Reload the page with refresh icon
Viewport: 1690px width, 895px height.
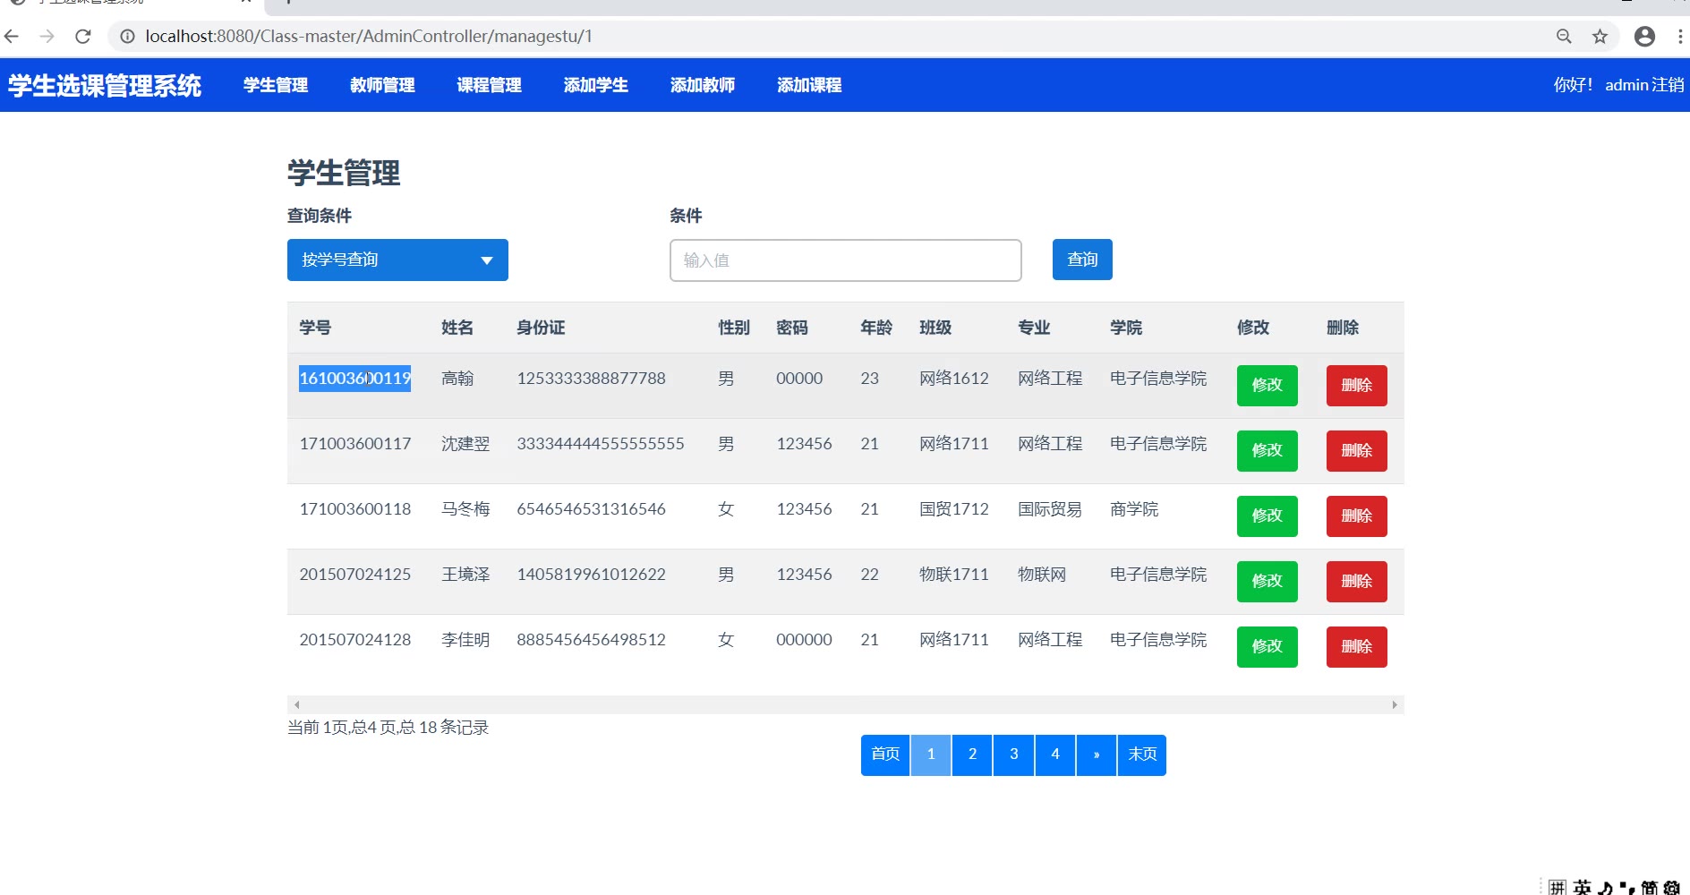[83, 37]
